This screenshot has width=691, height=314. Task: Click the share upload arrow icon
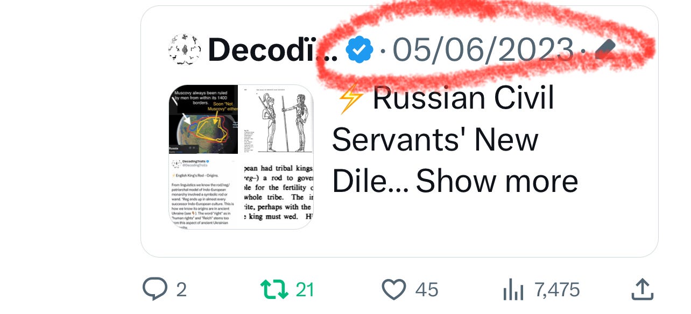(642, 289)
